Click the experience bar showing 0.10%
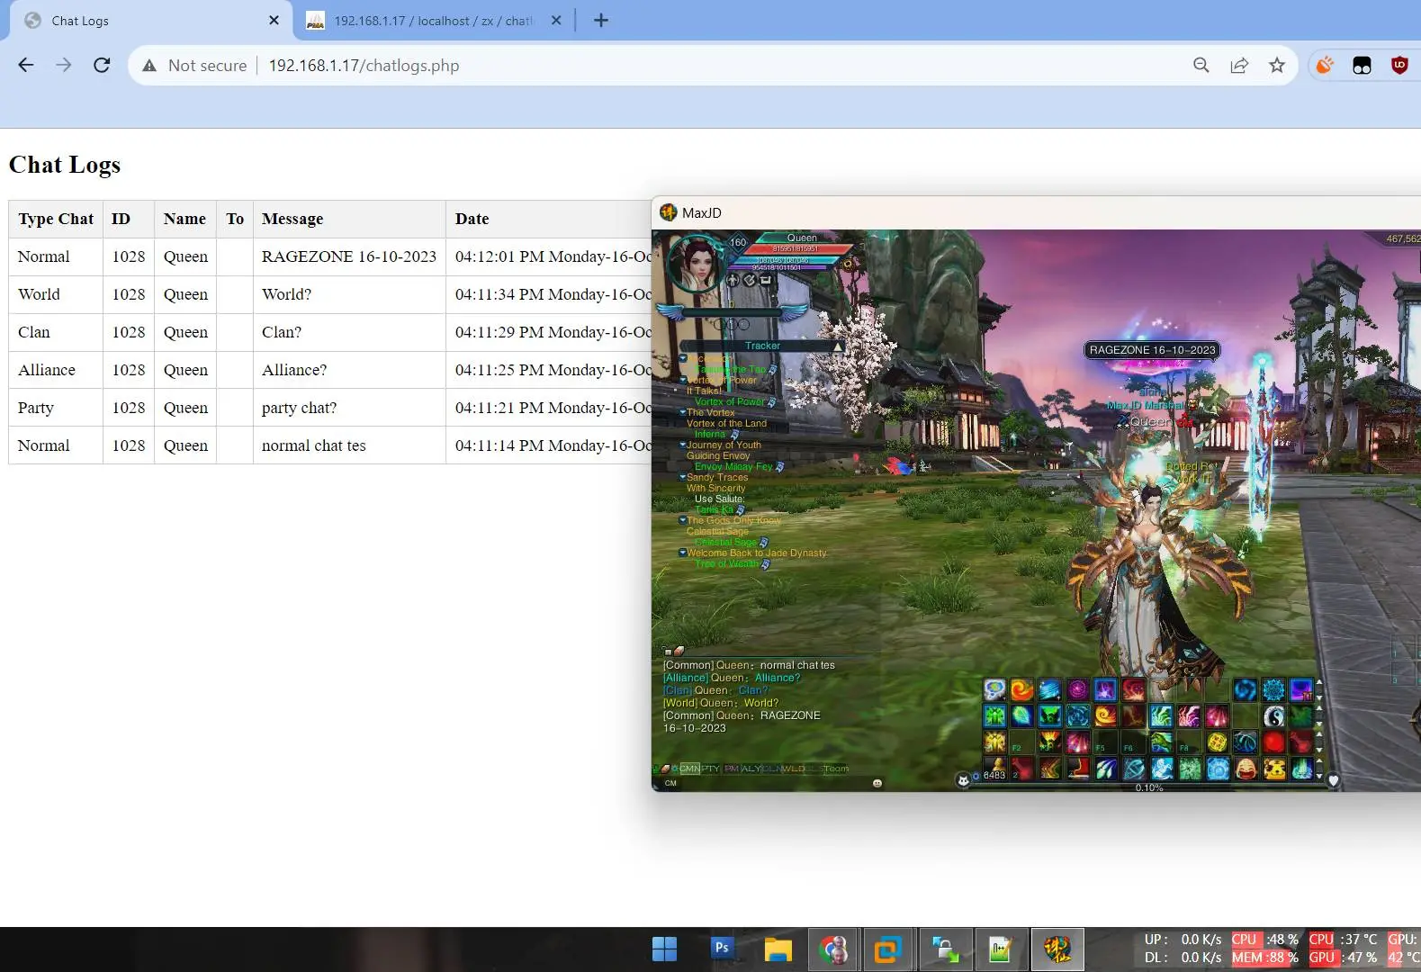Viewport: 1421px width, 972px height. tap(1149, 787)
